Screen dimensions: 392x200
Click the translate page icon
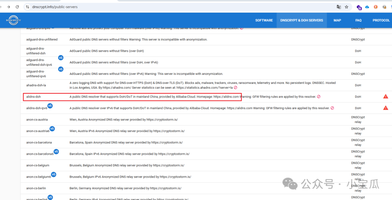click(x=339, y=7)
